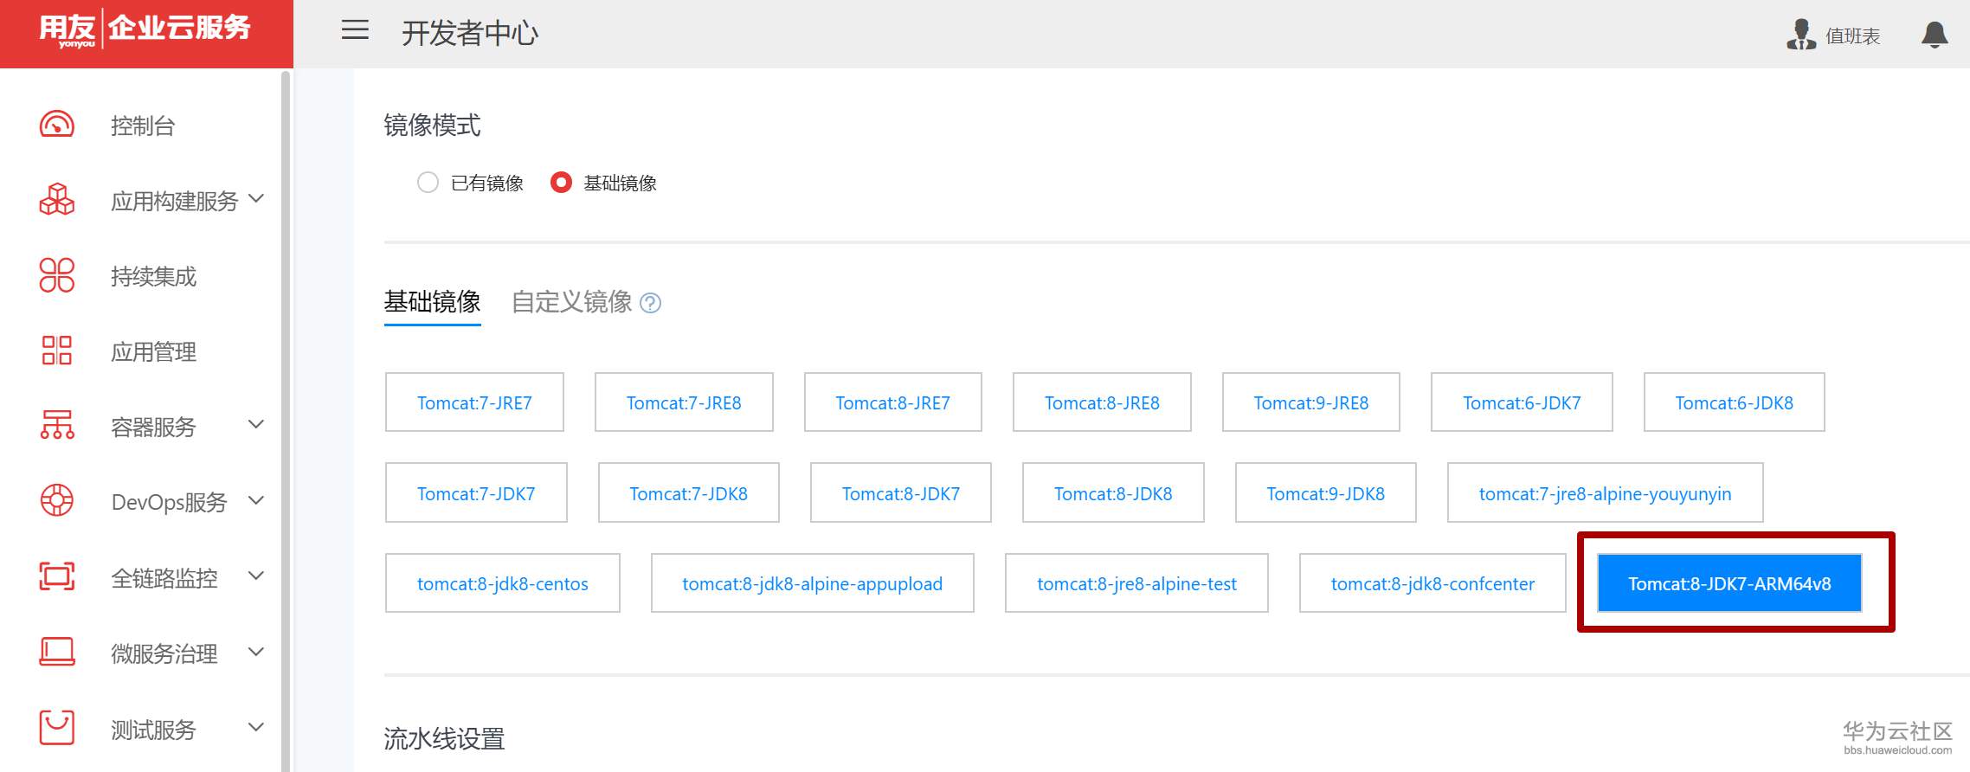This screenshot has height=772, width=1970.
Task: Choose the Tomcat:8-JDK8 image
Action: click(1113, 493)
